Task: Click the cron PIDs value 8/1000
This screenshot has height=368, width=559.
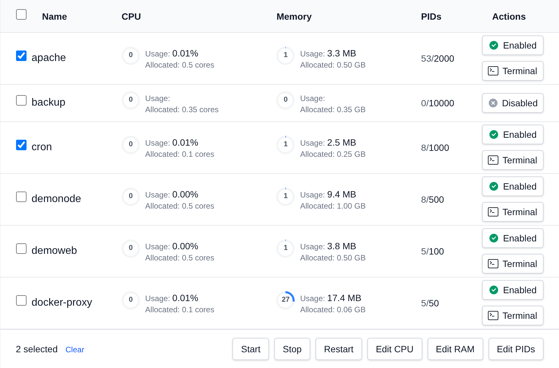Action: click(x=435, y=148)
